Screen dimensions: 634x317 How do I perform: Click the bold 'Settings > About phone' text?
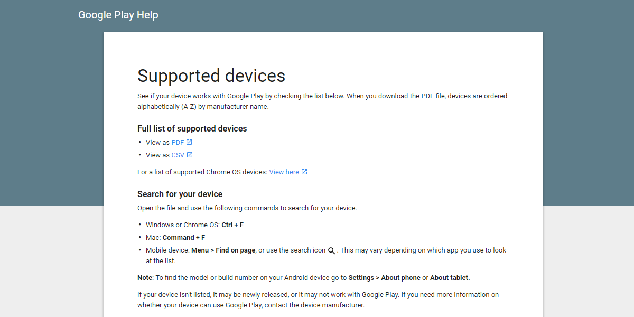click(384, 278)
